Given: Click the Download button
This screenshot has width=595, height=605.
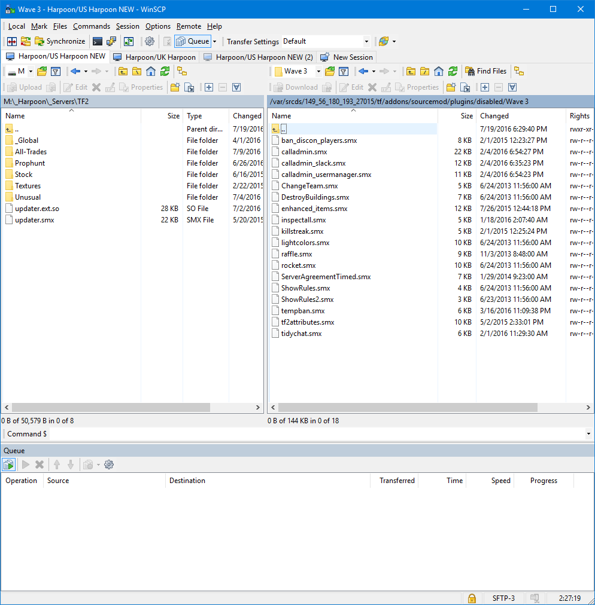Looking at the screenshot, I should (296, 88).
